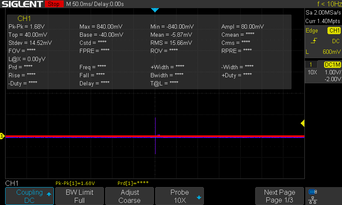Click the Ampl = 80.00mV measurement
The image size is (342, 205).
[242, 26]
